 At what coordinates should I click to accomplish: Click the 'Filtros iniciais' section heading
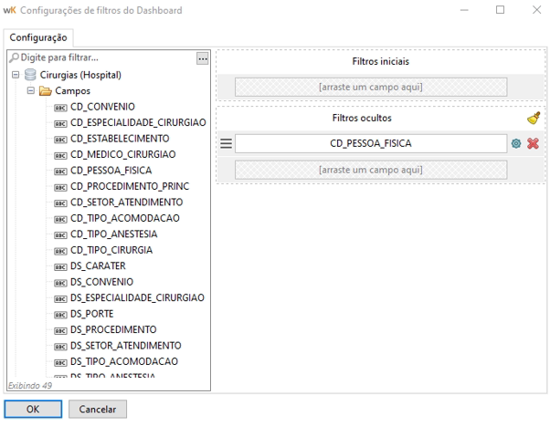pyautogui.click(x=381, y=62)
